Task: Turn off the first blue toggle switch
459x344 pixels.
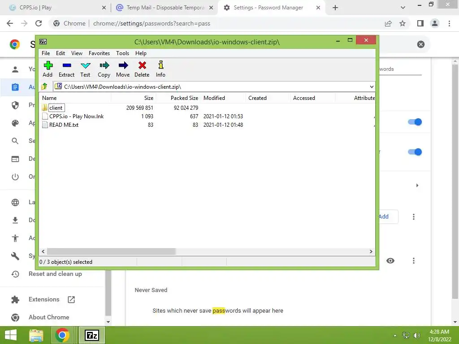Action: click(x=415, y=122)
